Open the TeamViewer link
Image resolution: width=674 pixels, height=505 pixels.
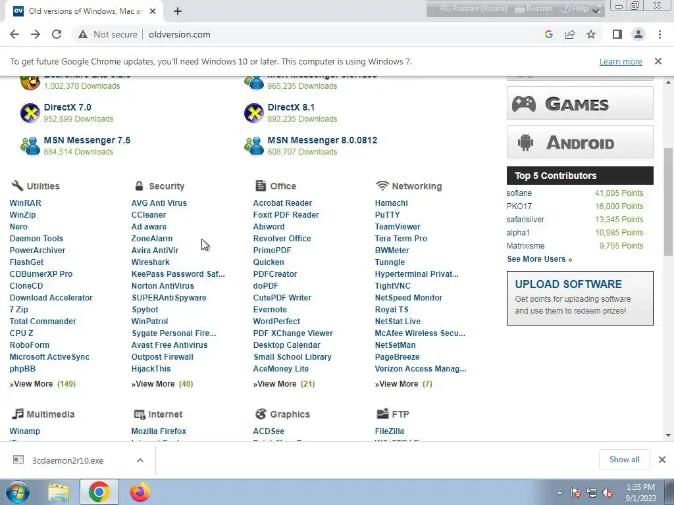pos(398,226)
